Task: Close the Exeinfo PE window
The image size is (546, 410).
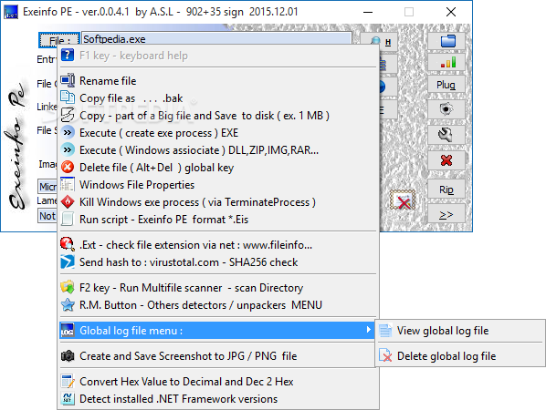Action: 451,12
